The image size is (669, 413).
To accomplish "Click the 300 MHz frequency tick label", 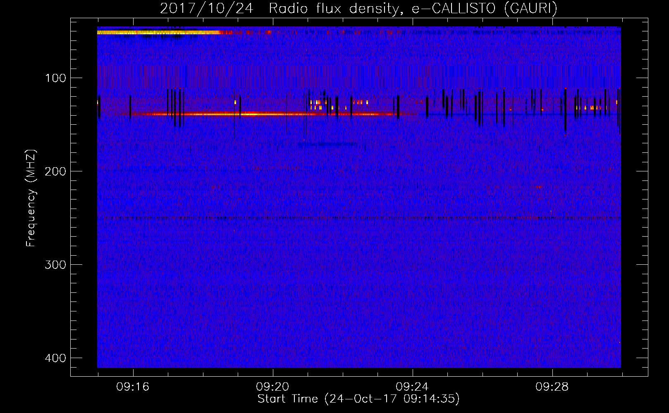I will pos(55,265).
